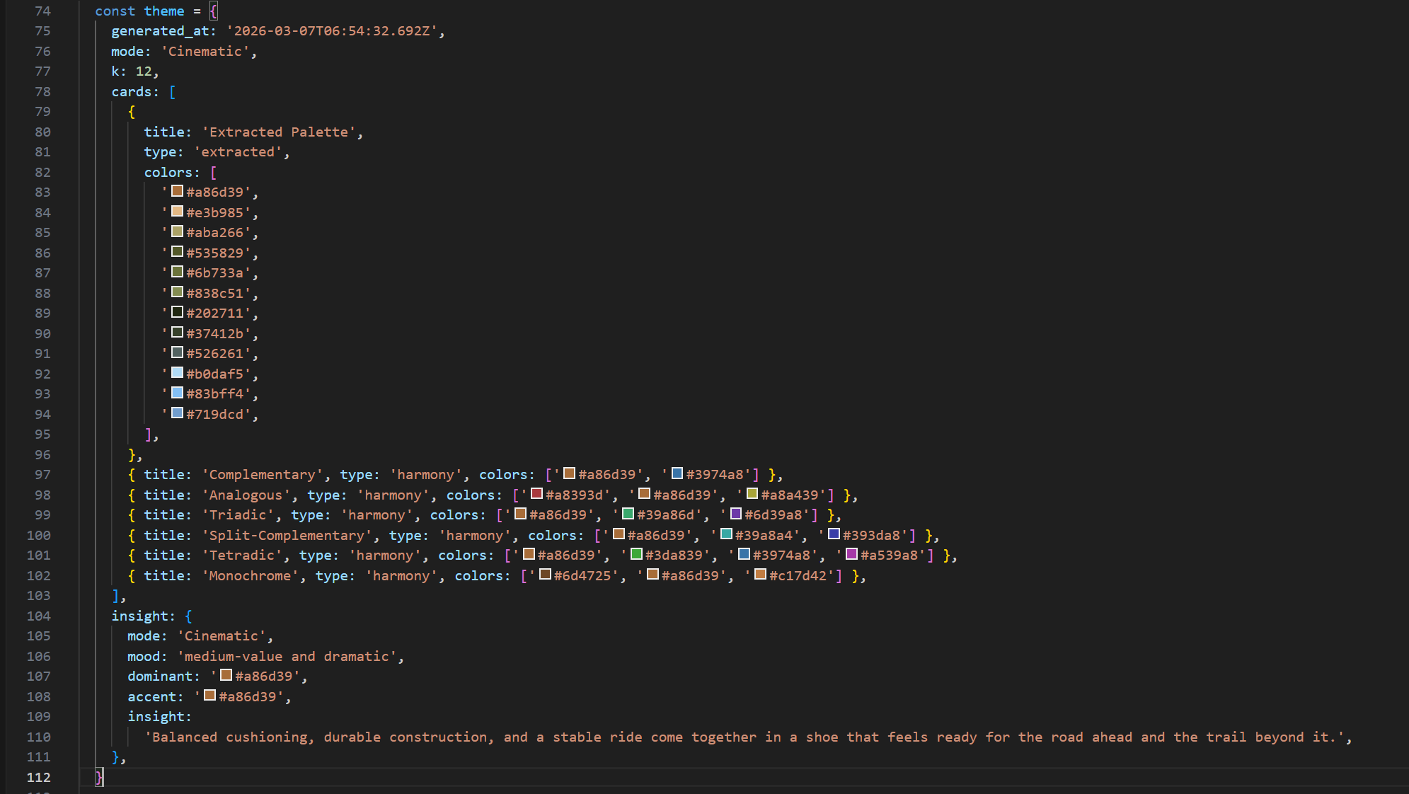
Task: Click #c17d42 swatch in Monochrome row
Action: tap(761, 575)
